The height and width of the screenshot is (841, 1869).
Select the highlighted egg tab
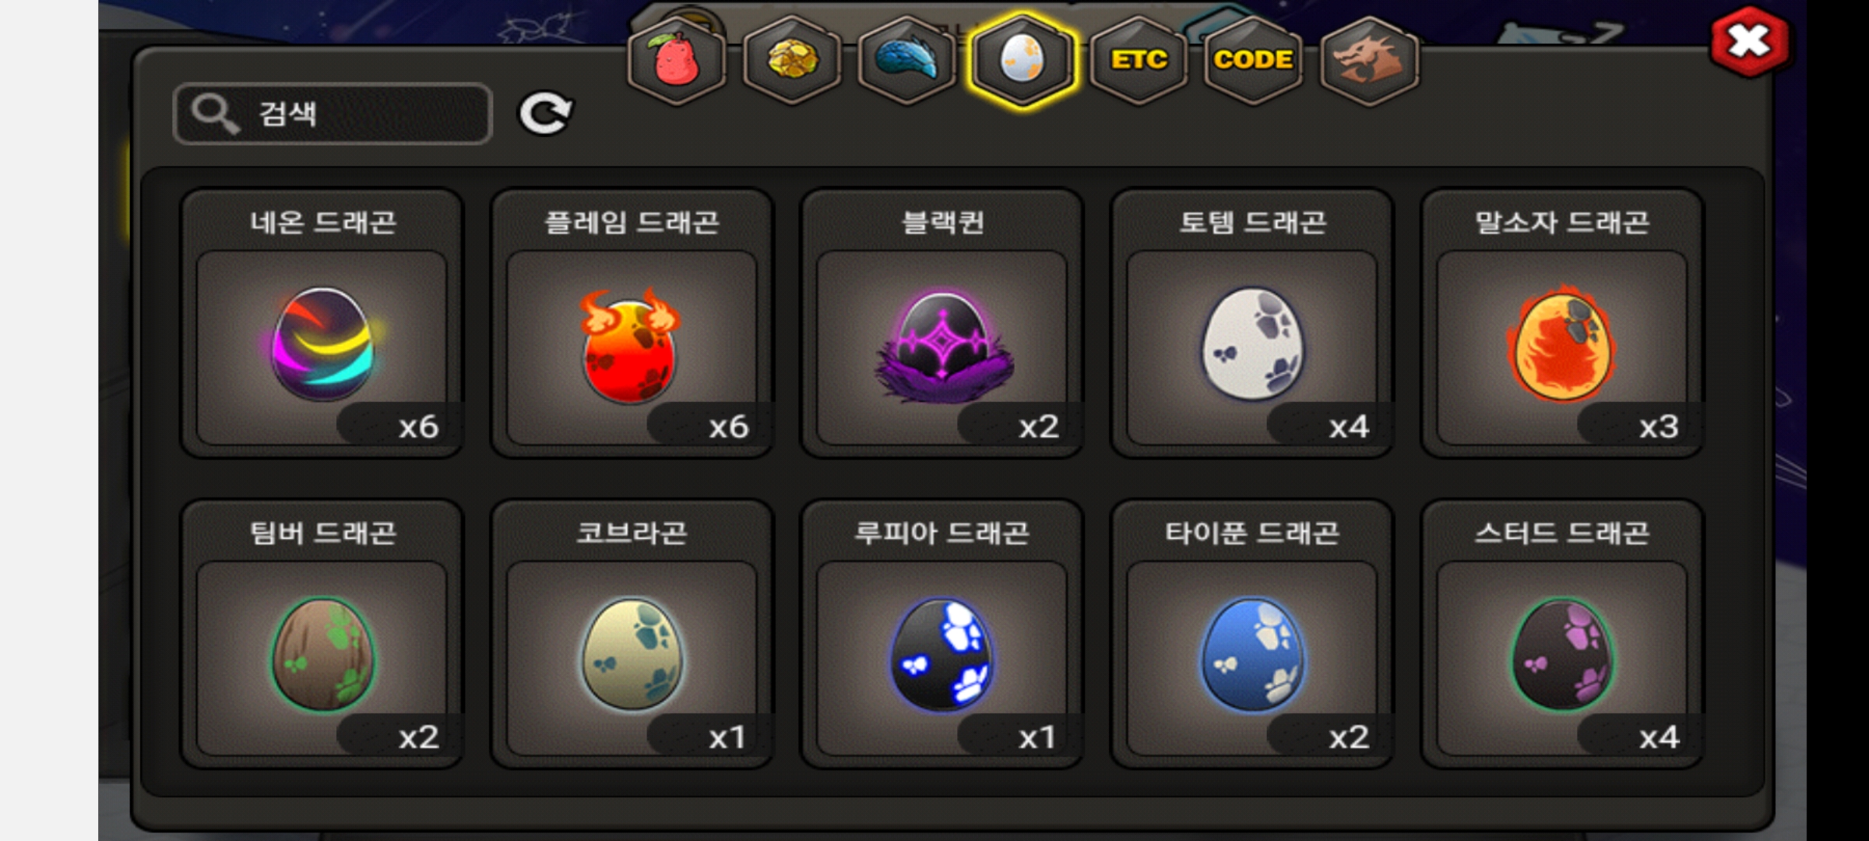1022,61
